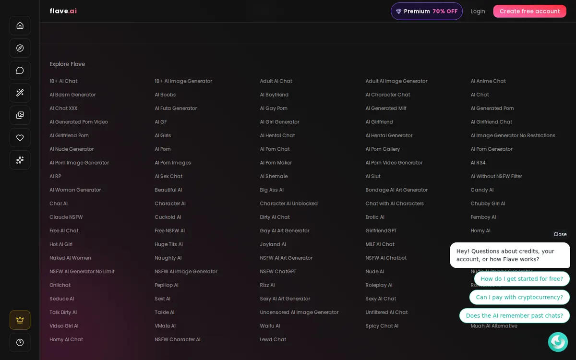
Task: Open the Gay AI Art Generator link
Action: coord(285,231)
